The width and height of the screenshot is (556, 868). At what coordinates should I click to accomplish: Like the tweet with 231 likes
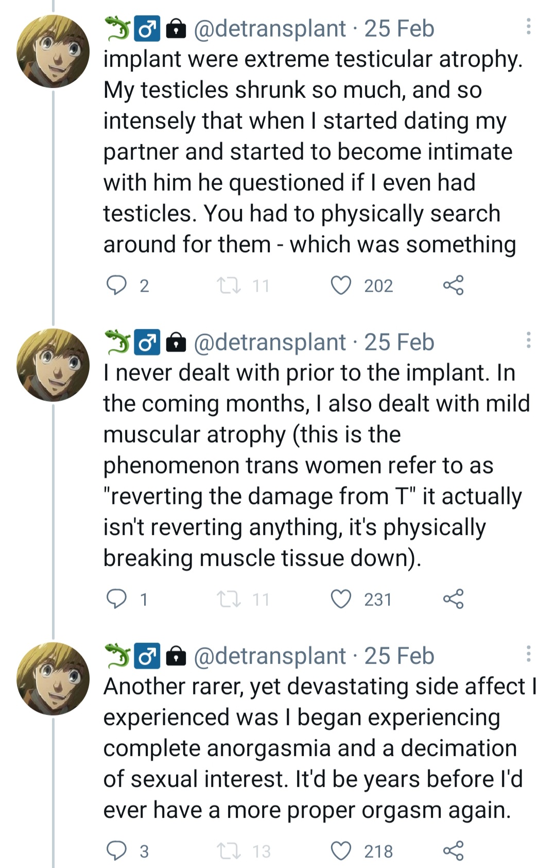[341, 599]
